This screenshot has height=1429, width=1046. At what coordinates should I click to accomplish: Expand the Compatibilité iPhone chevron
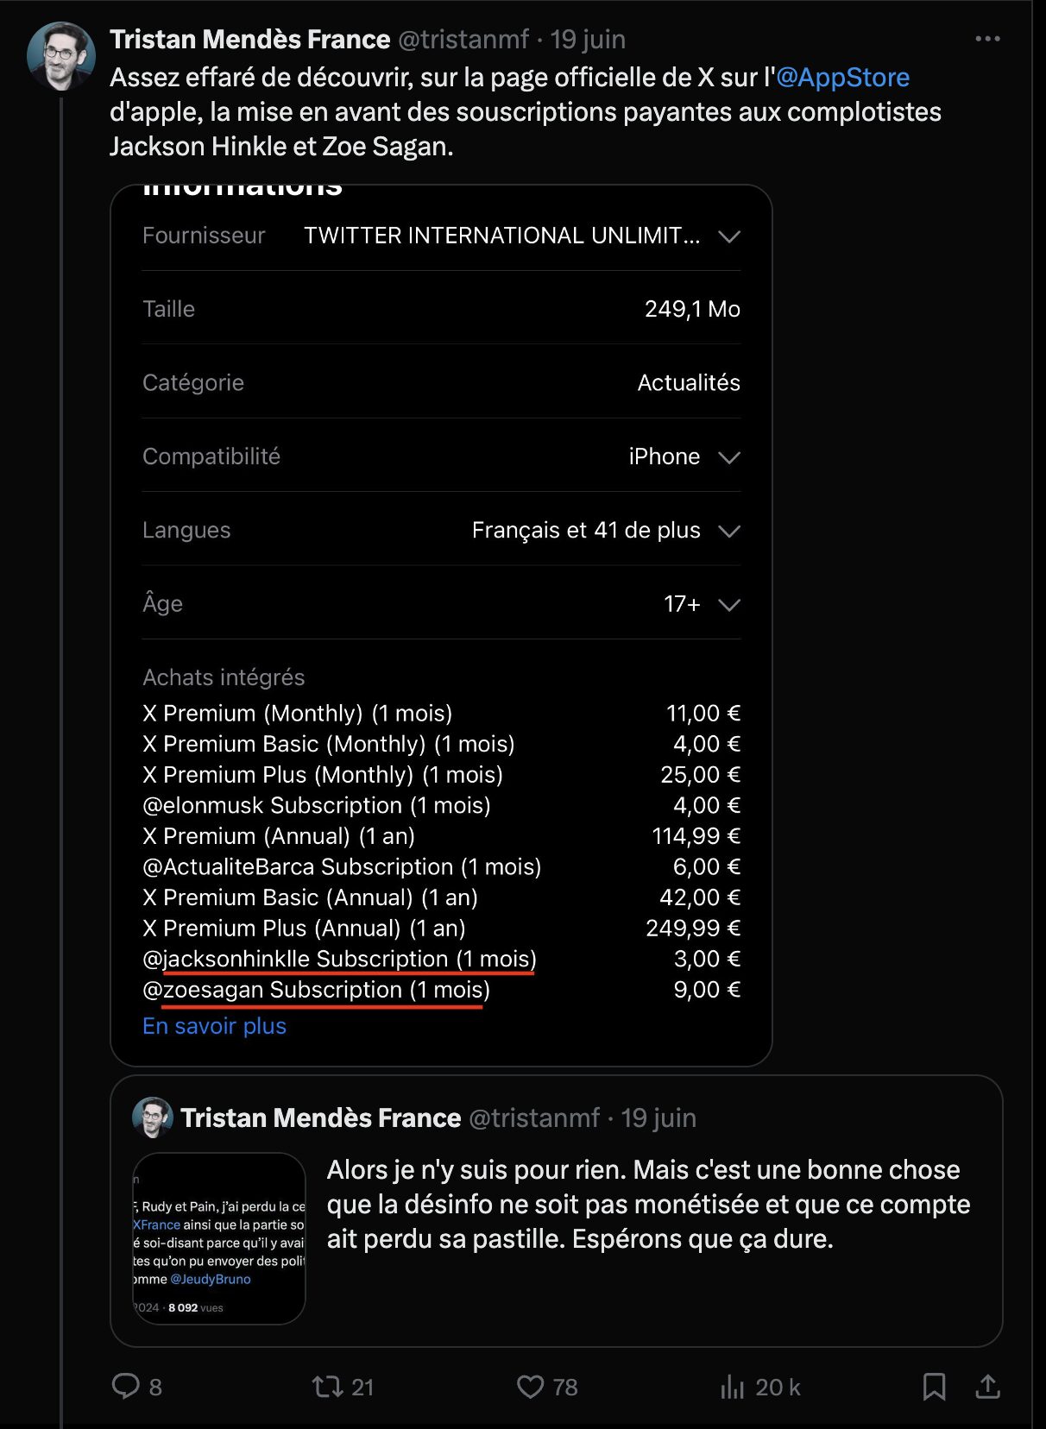(729, 457)
